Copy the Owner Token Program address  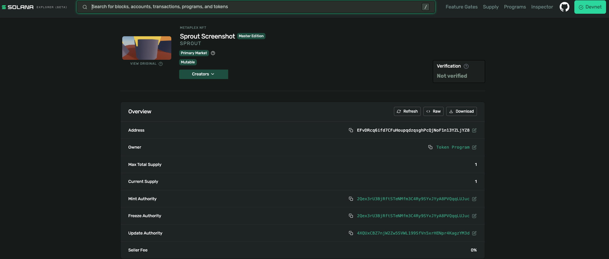pyautogui.click(x=430, y=147)
